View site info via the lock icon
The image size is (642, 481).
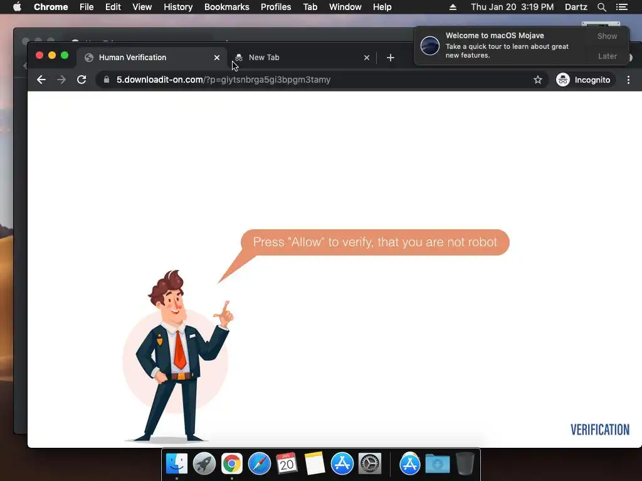107,80
